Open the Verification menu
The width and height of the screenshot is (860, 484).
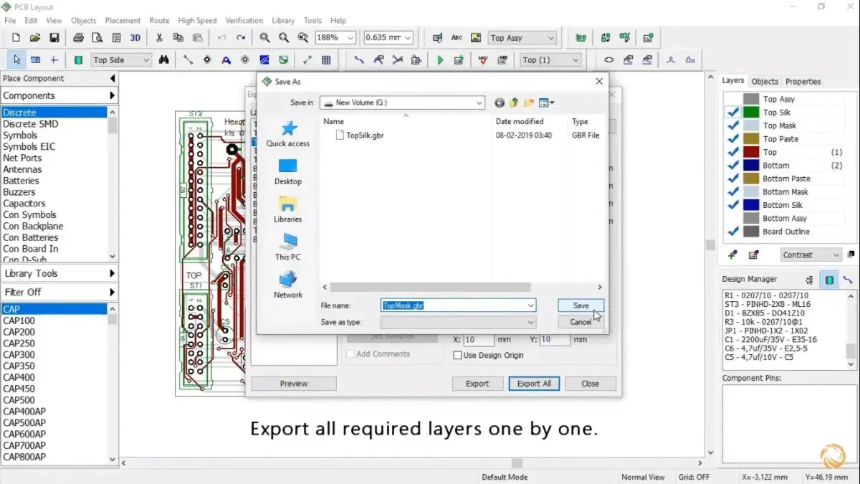coord(244,21)
